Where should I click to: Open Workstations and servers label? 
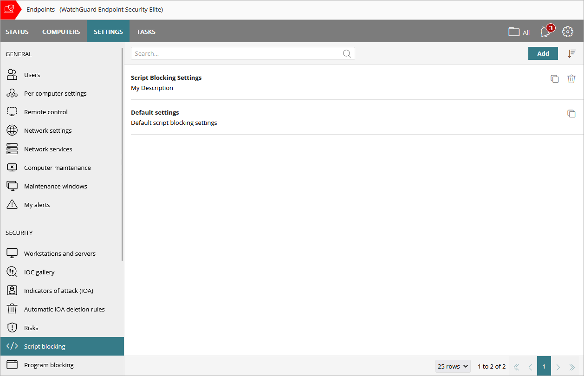[x=60, y=253]
